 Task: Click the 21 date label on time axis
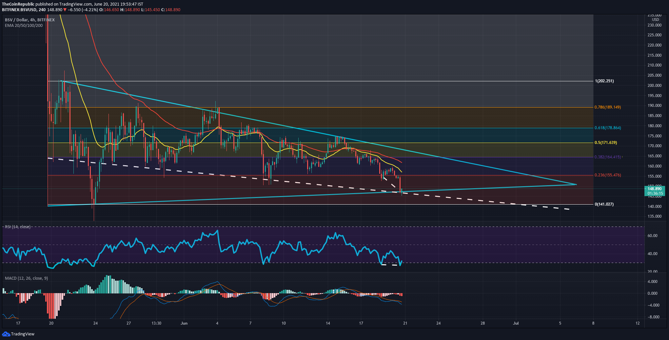(405, 323)
